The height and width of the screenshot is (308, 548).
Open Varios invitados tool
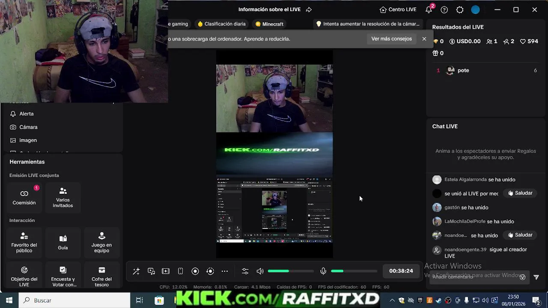click(63, 197)
